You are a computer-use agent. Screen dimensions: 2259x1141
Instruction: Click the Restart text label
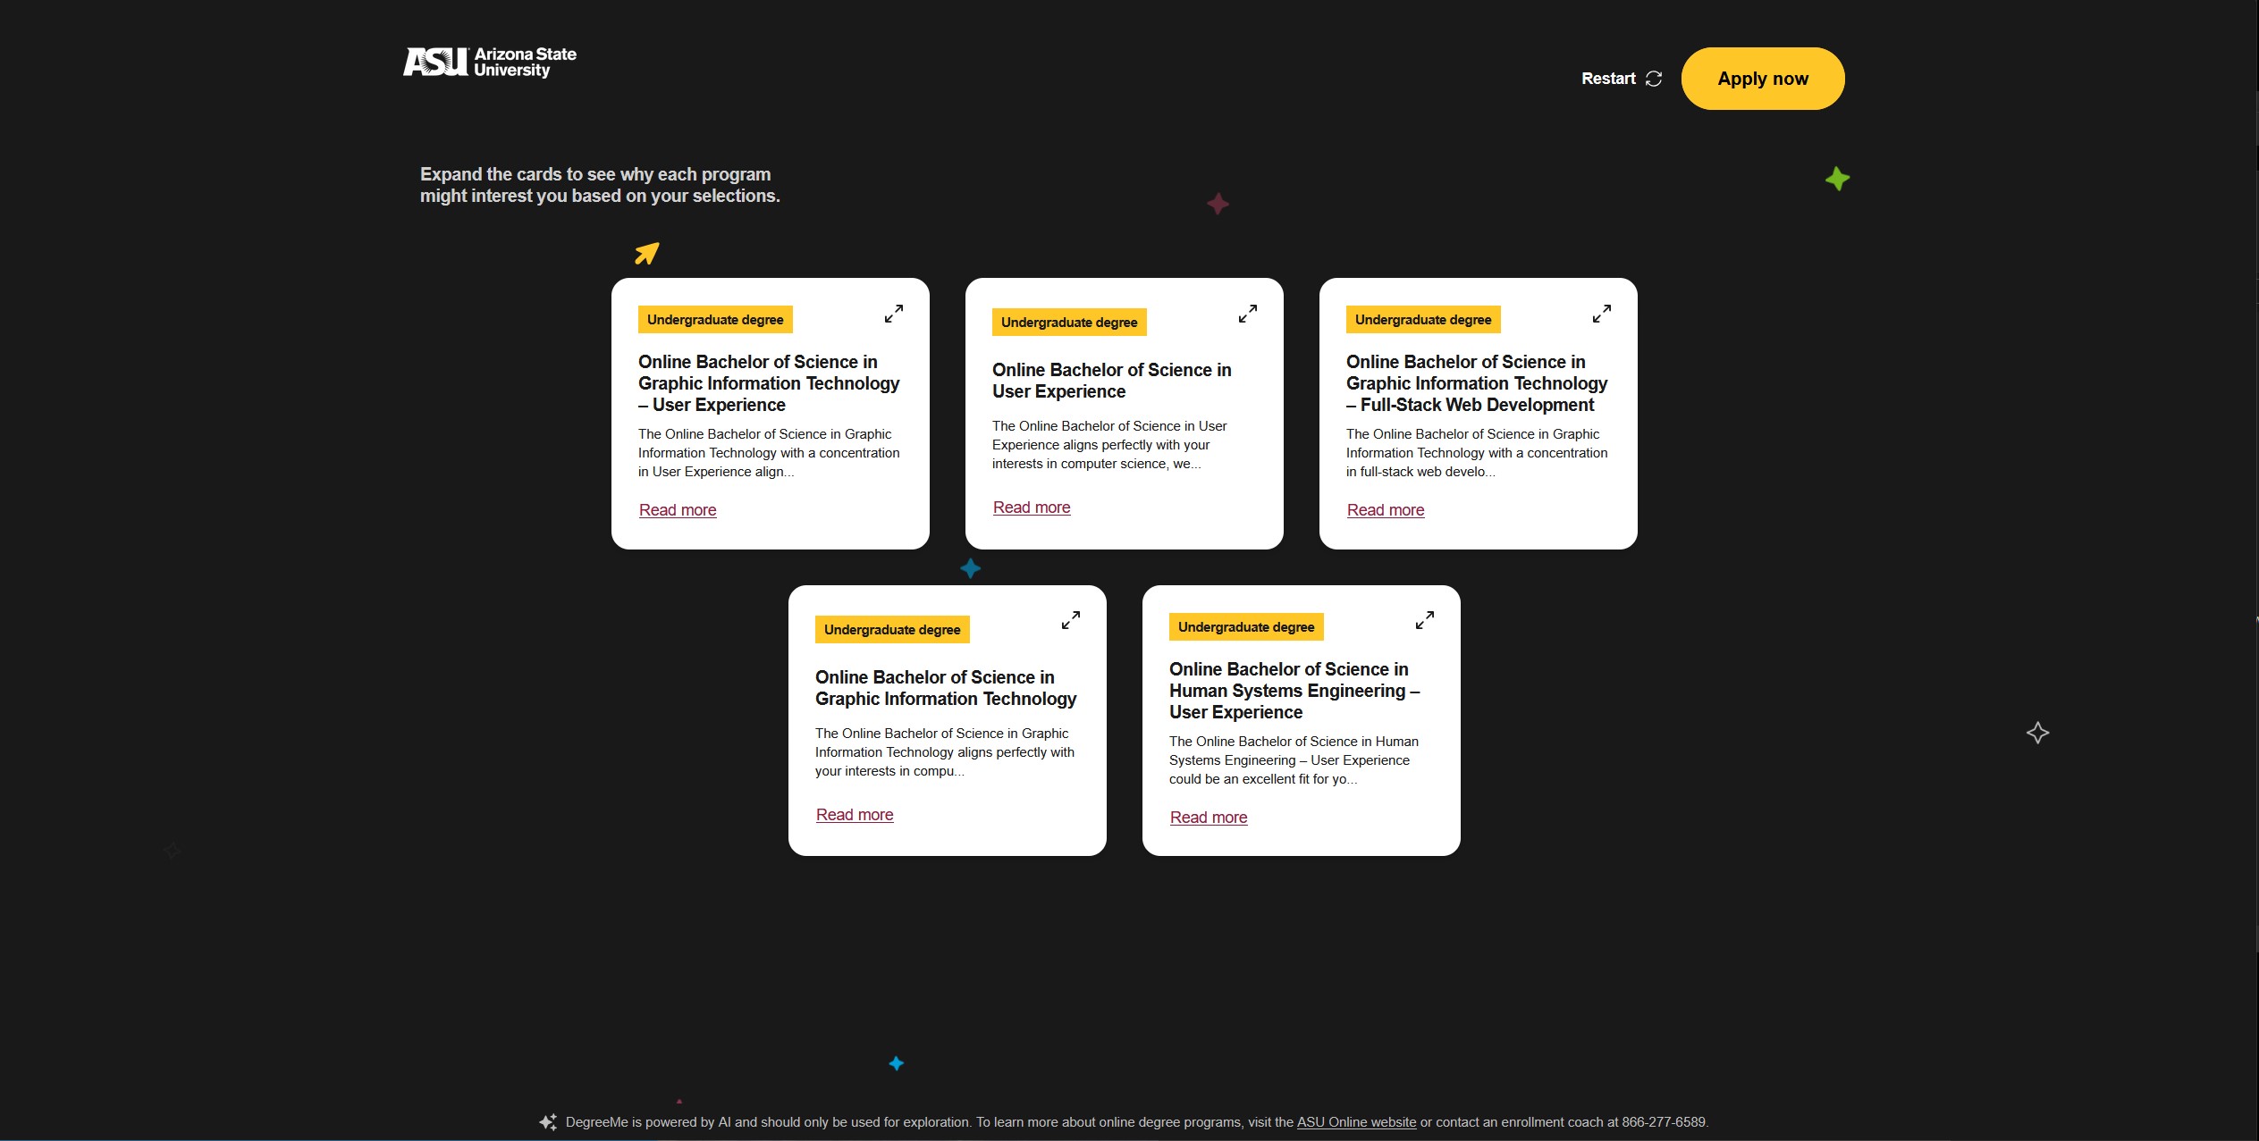1608,79
